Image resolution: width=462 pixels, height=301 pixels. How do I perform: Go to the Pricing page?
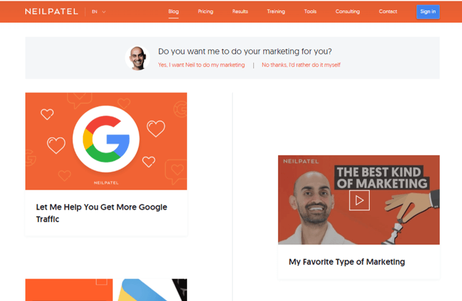(205, 11)
